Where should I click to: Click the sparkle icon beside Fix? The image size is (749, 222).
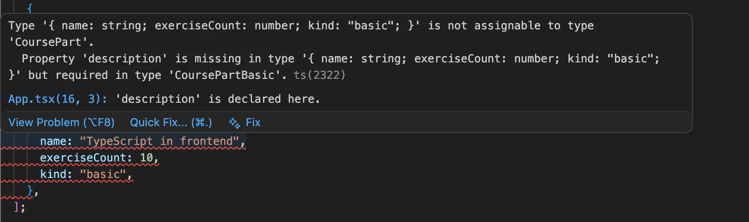tap(234, 123)
